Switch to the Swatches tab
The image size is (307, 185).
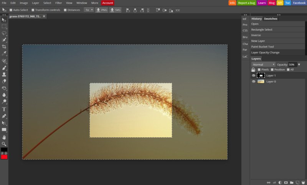pyautogui.click(x=271, y=18)
